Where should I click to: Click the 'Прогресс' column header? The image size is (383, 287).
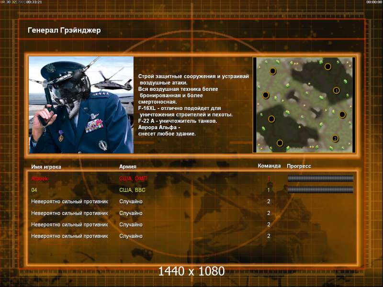pos(299,166)
